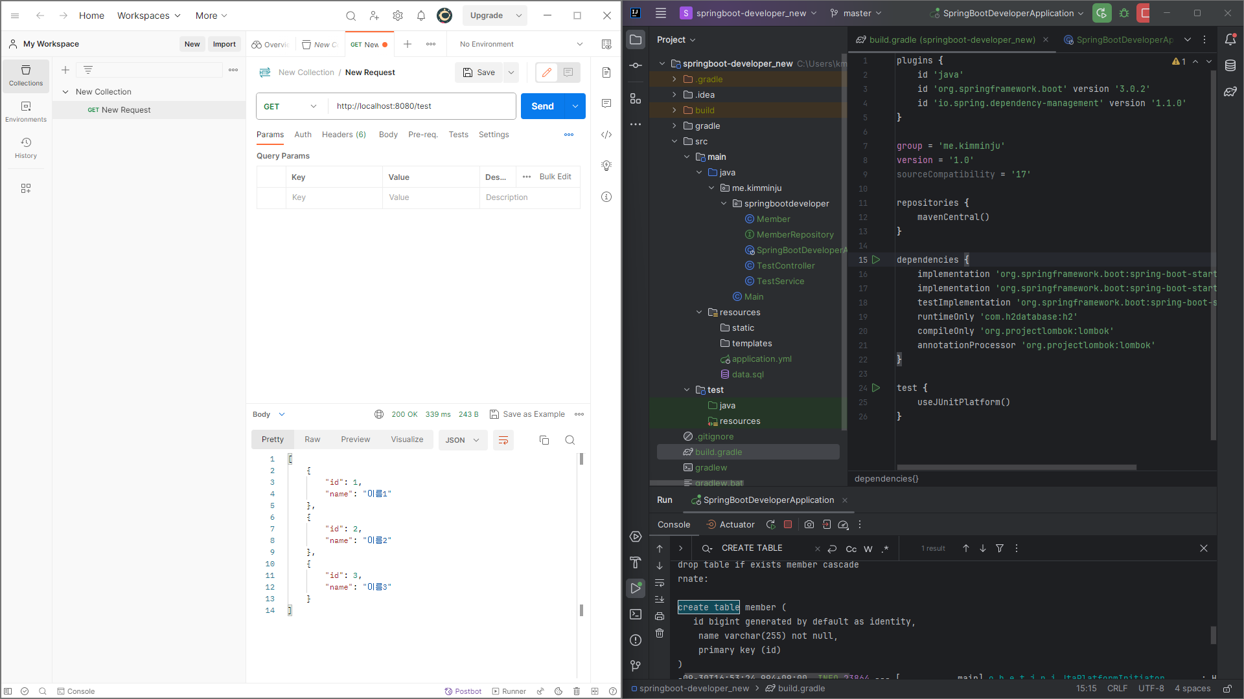Copy the response body icon
Screen dimensions: 1244x699
click(x=544, y=440)
